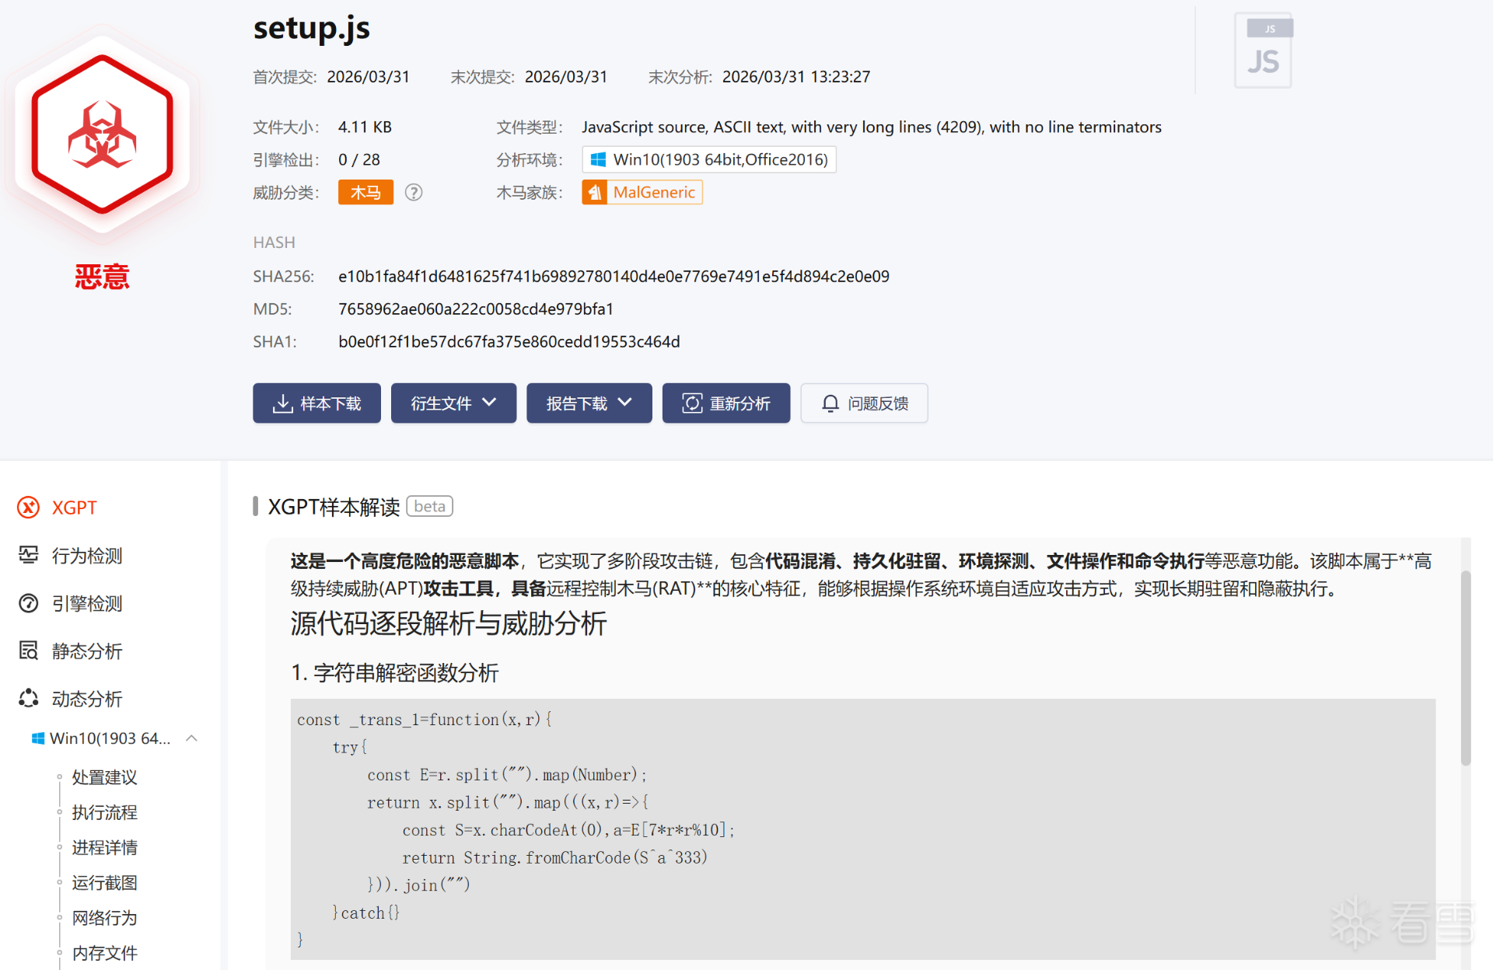Viewport: 1493px width, 970px height.
Task: Click the red biohazard malicious verdict icon
Action: (x=102, y=134)
